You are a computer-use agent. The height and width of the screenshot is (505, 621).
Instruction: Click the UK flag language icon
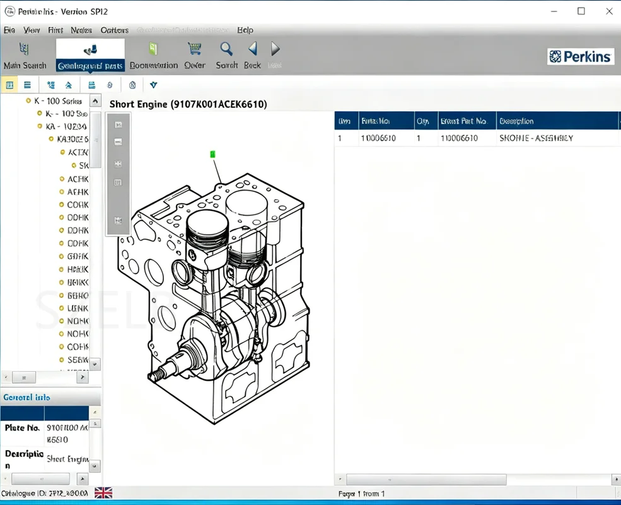pos(103,493)
